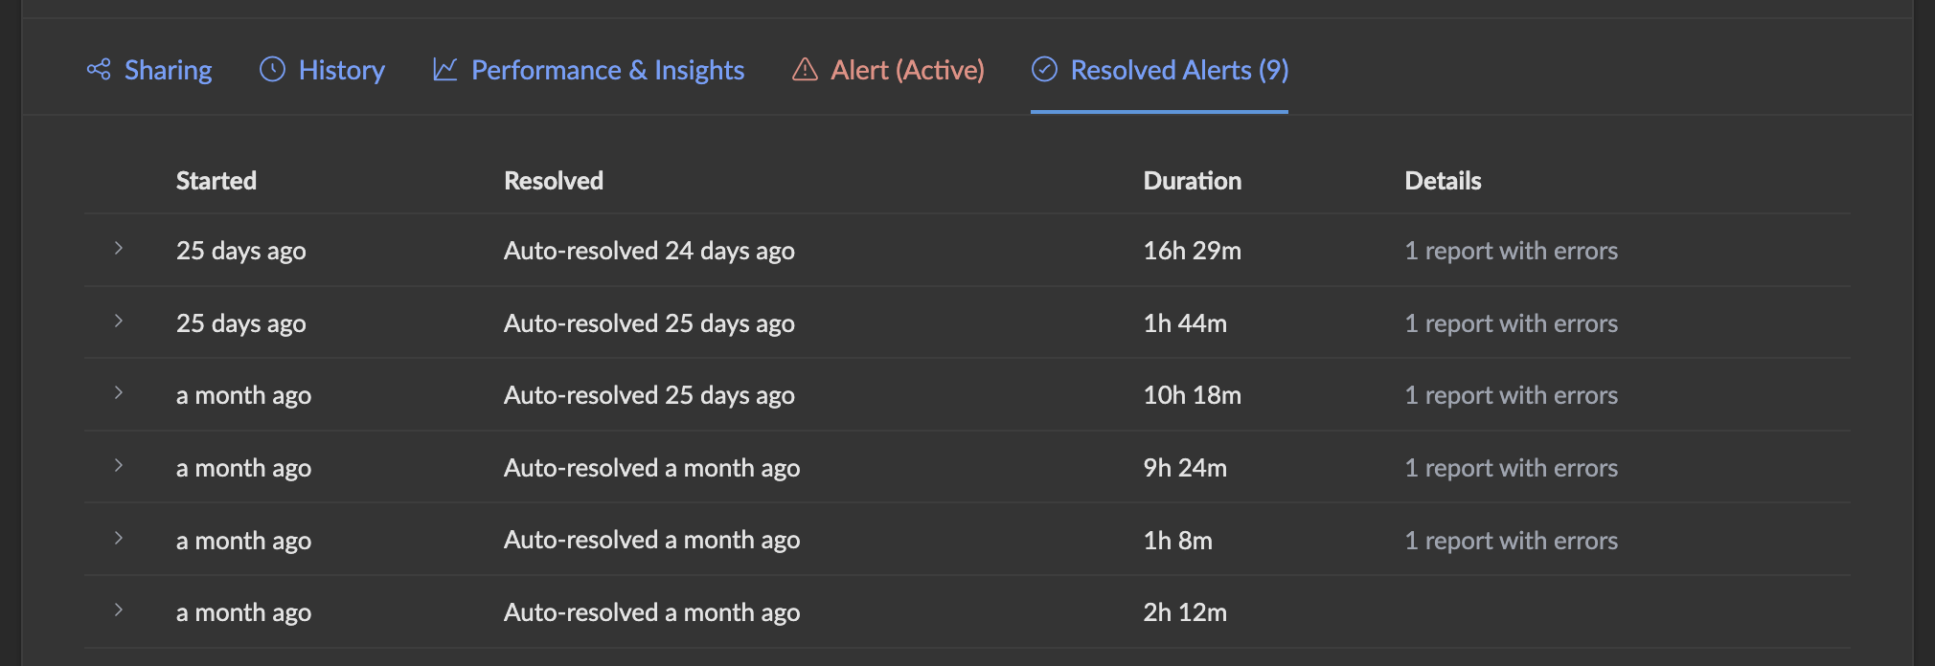1935x666 pixels.
Task: Click the '9h 24m' duration value
Action: click(x=1185, y=468)
